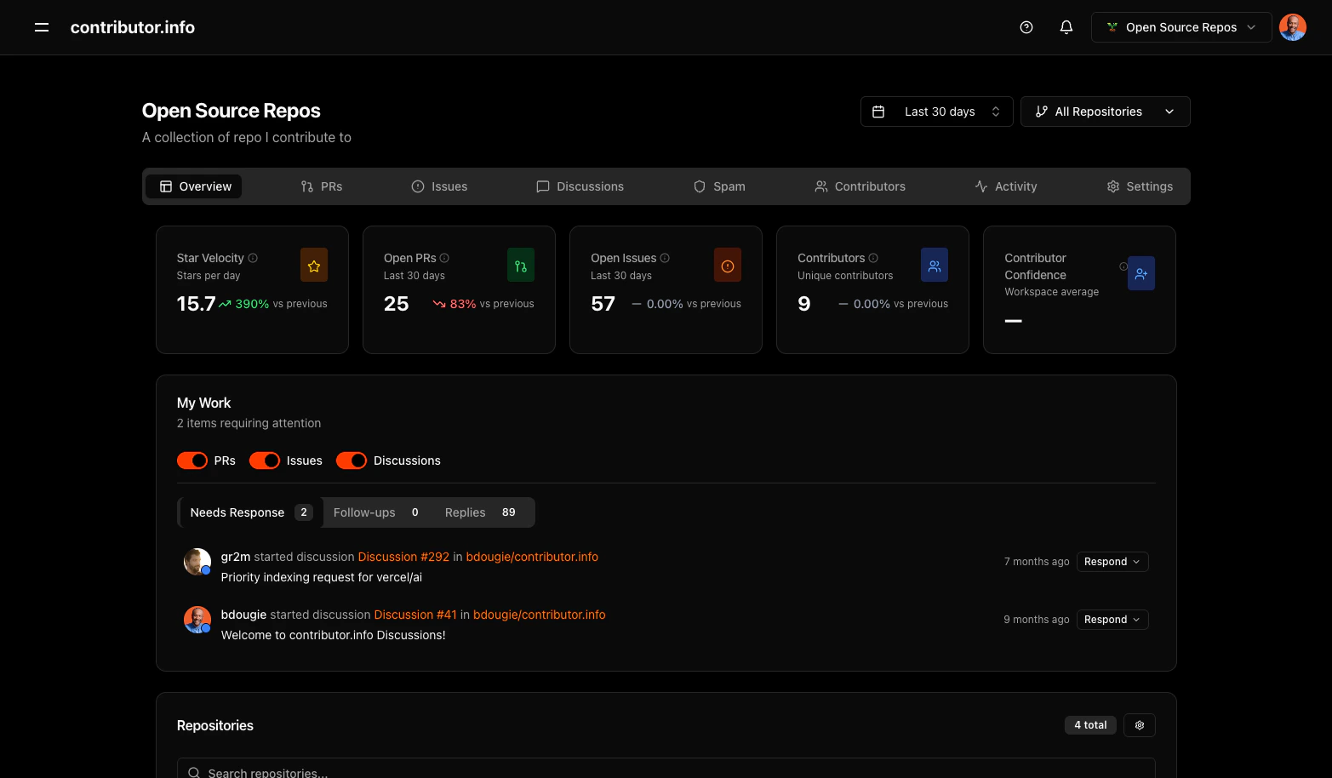Open the help icon in the top bar
Viewport: 1332px width, 778px height.
[1026, 26]
